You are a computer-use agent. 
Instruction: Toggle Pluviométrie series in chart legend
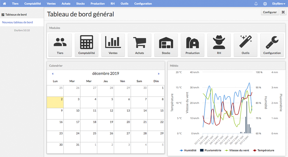(x=211, y=150)
